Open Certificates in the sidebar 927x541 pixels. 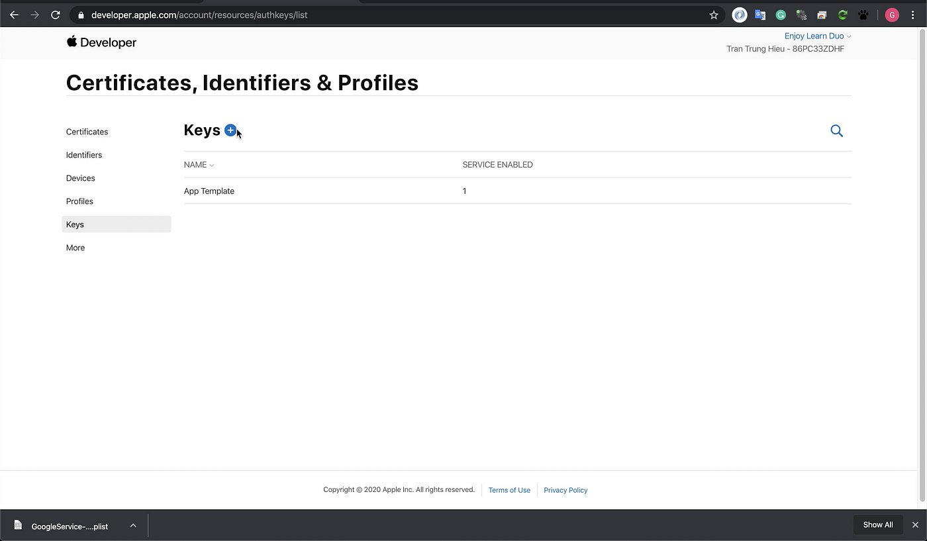tap(87, 132)
